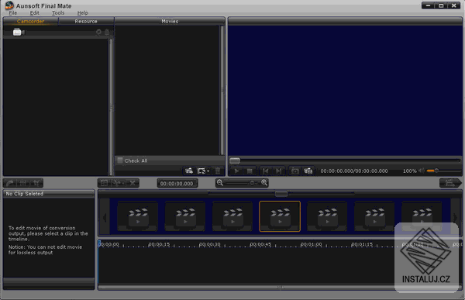Viewport: 465px width, 300px height.
Task: Jump to next frame in preview
Action: coord(279,171)
